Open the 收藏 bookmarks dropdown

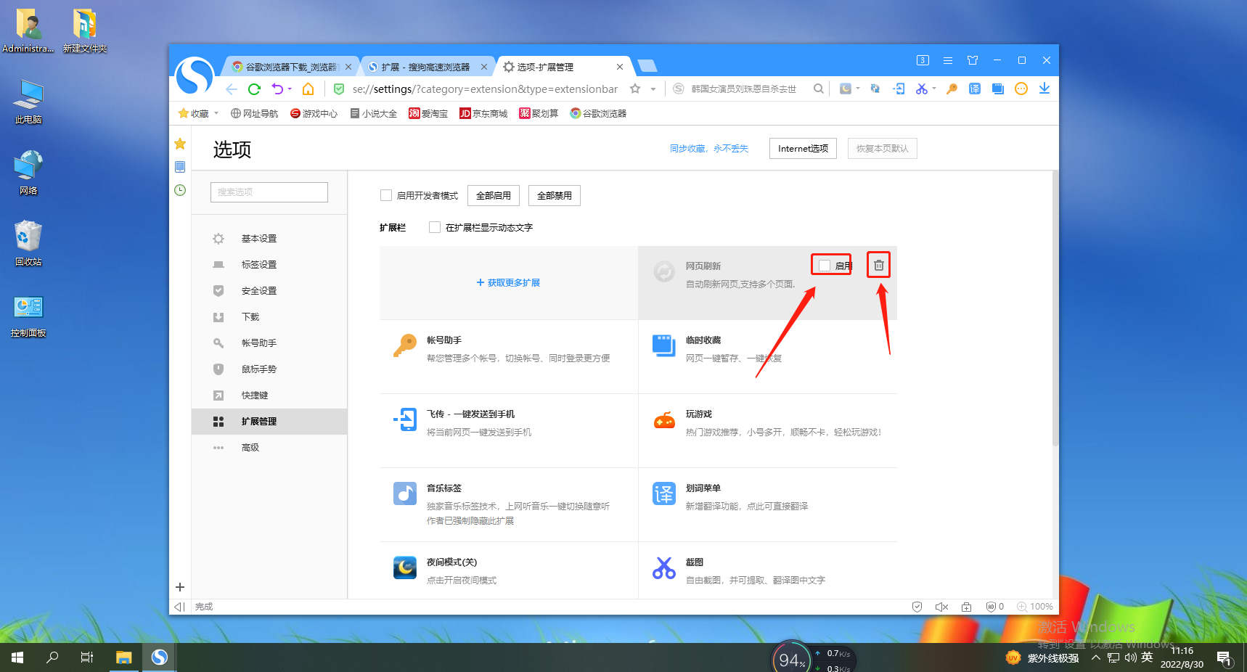tap(199, 113)
